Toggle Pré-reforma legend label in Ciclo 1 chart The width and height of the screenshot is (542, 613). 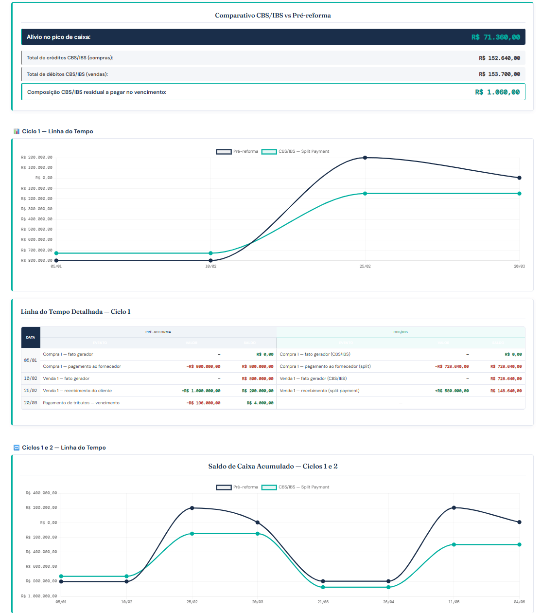point(245,151)
